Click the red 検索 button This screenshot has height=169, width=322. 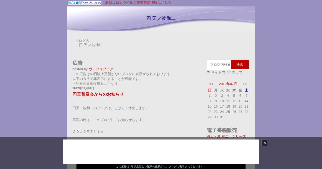tap(240, 65)
